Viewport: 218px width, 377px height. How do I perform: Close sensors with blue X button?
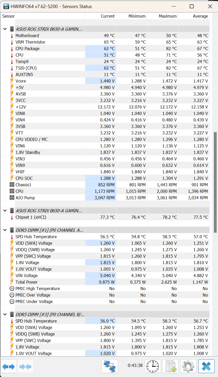coord(207,366)
